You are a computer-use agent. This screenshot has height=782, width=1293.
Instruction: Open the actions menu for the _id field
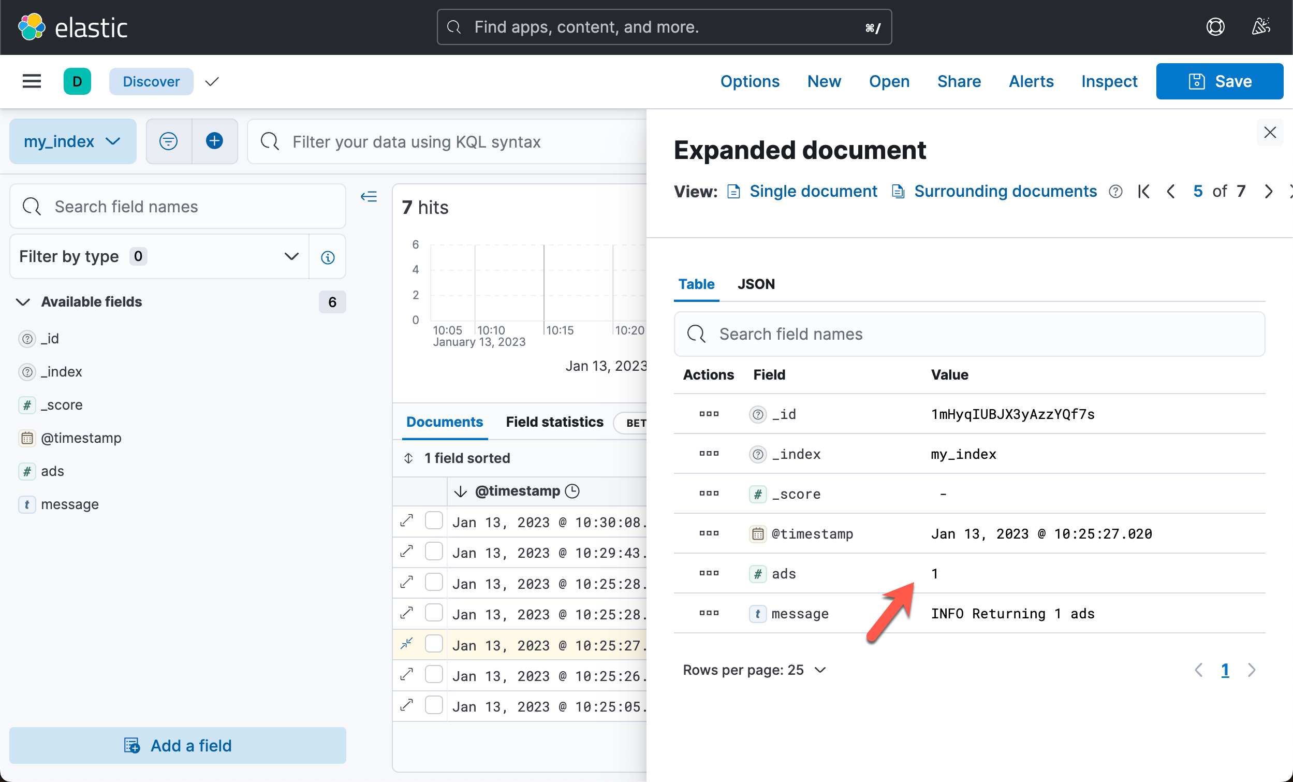click(708, 414)
